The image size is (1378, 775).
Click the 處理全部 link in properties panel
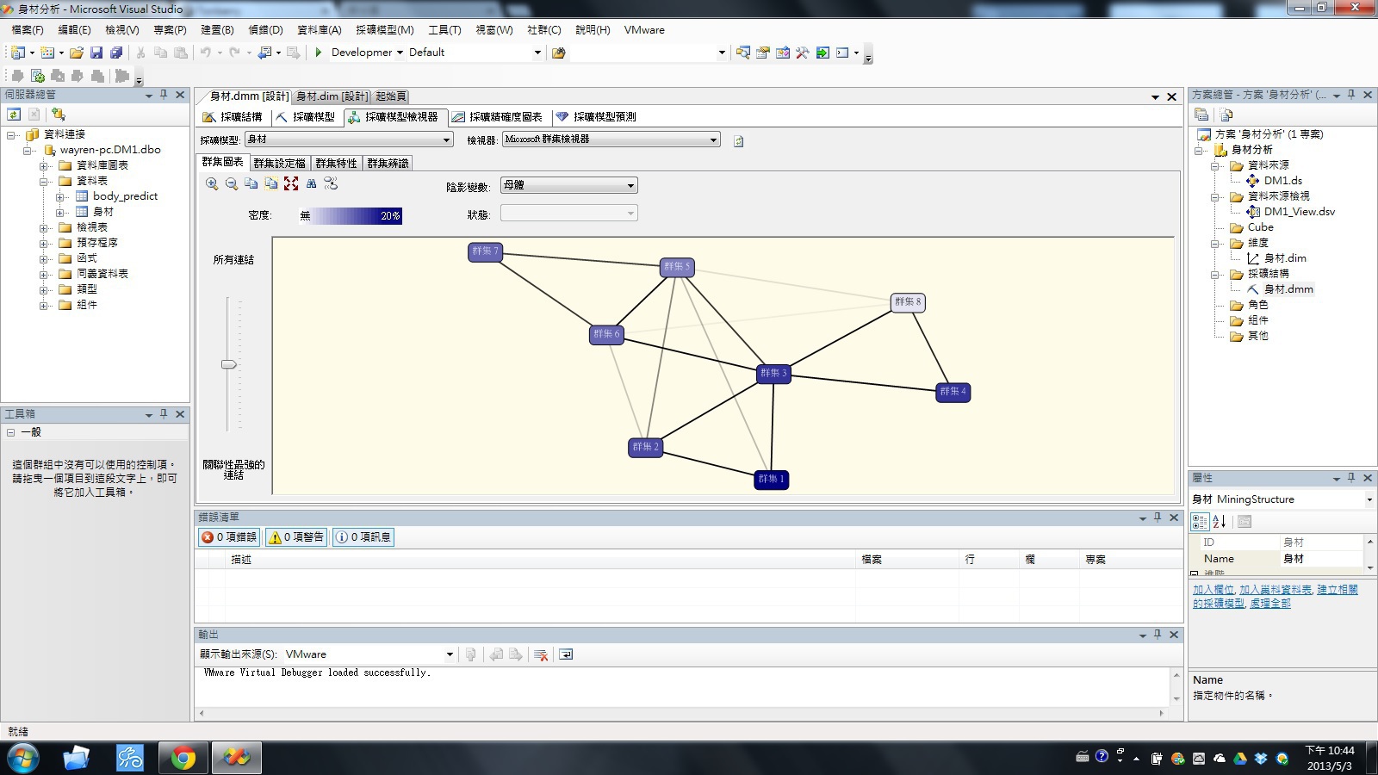point(1270,604)
